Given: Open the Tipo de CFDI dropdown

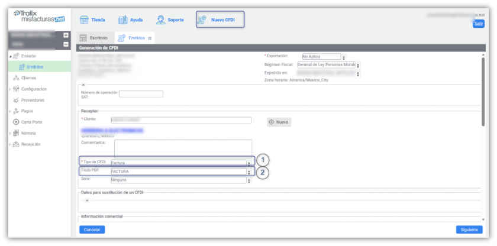Looking at the screenshot, I should click(178, 163).
